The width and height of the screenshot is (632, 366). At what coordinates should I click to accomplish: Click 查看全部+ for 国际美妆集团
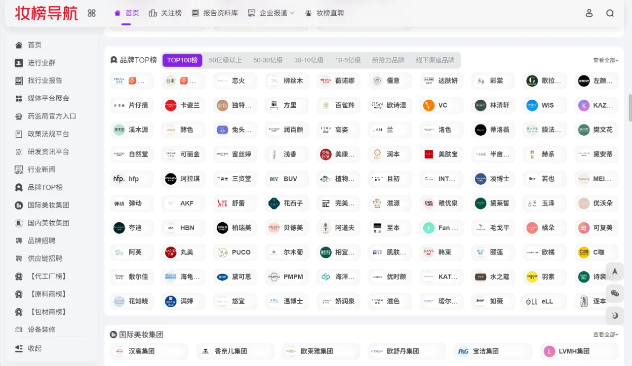(x=606, y=335)
